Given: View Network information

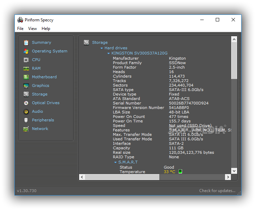Looking at the screenshot, I should click(40, 129).
